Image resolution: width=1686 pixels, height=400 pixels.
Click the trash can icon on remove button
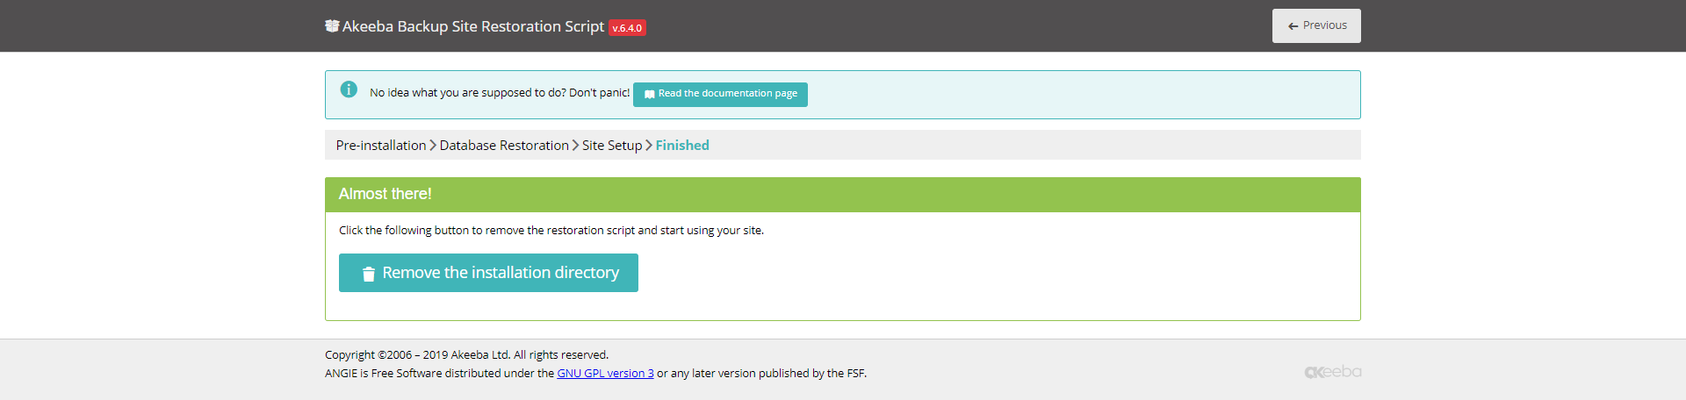(369, 274)
